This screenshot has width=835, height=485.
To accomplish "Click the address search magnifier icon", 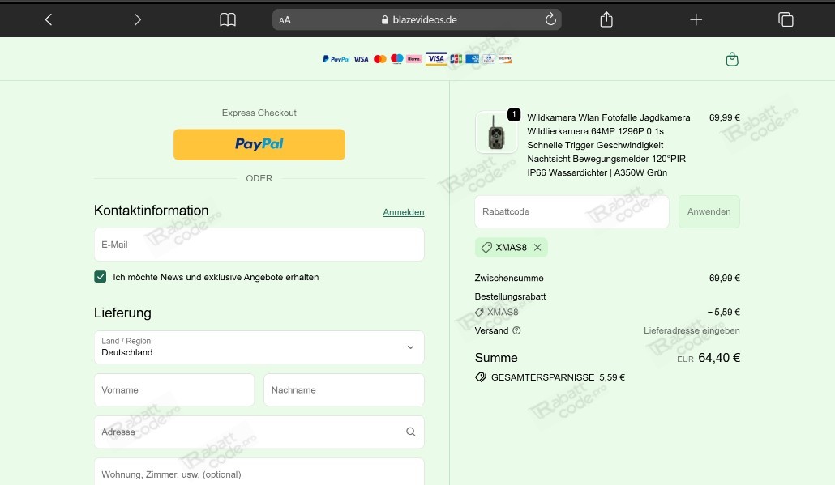I will (x=411, y=432).
